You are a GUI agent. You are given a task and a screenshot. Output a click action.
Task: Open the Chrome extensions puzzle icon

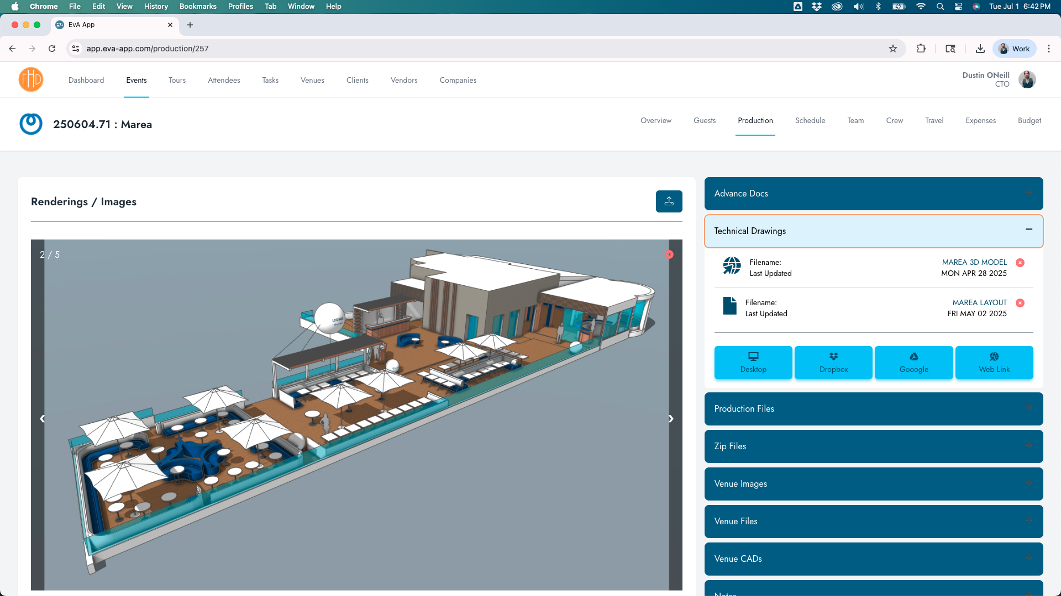(921, 49)
